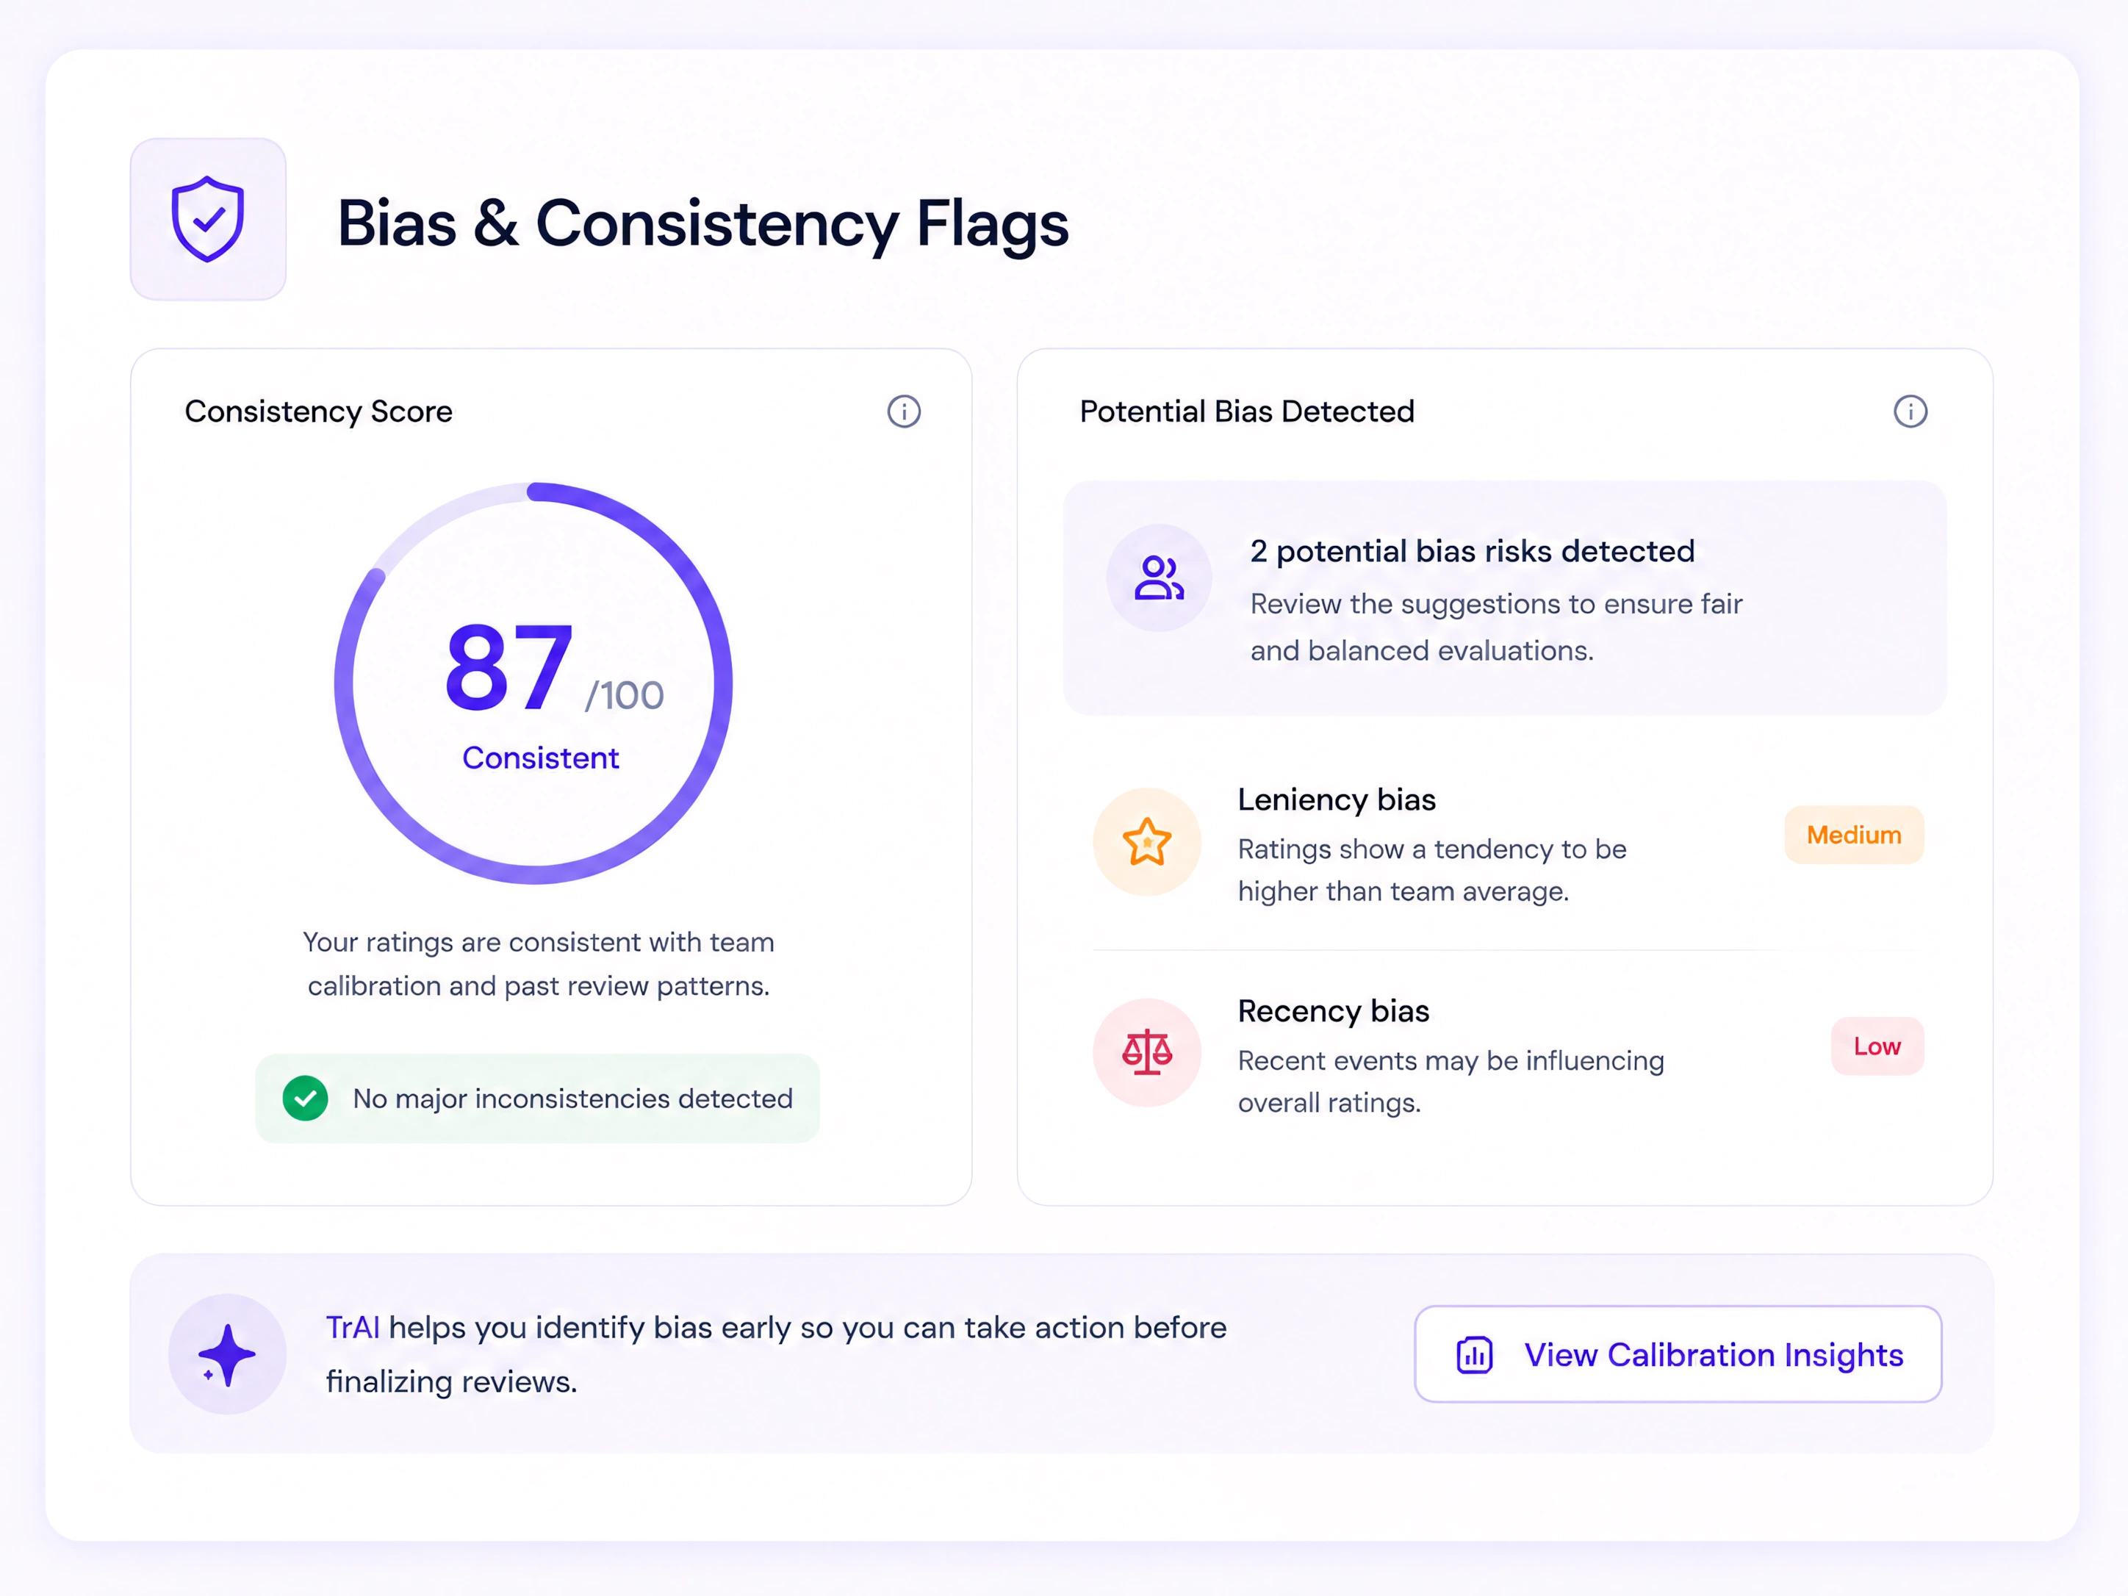The height and width of the screenshot is (1596, 2128).
Task: Open info icon for Potential Bias Detected
Action: 1910,411
